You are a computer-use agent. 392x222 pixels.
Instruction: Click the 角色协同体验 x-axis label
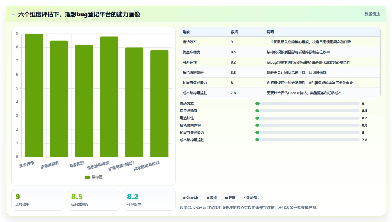[98, 165]
